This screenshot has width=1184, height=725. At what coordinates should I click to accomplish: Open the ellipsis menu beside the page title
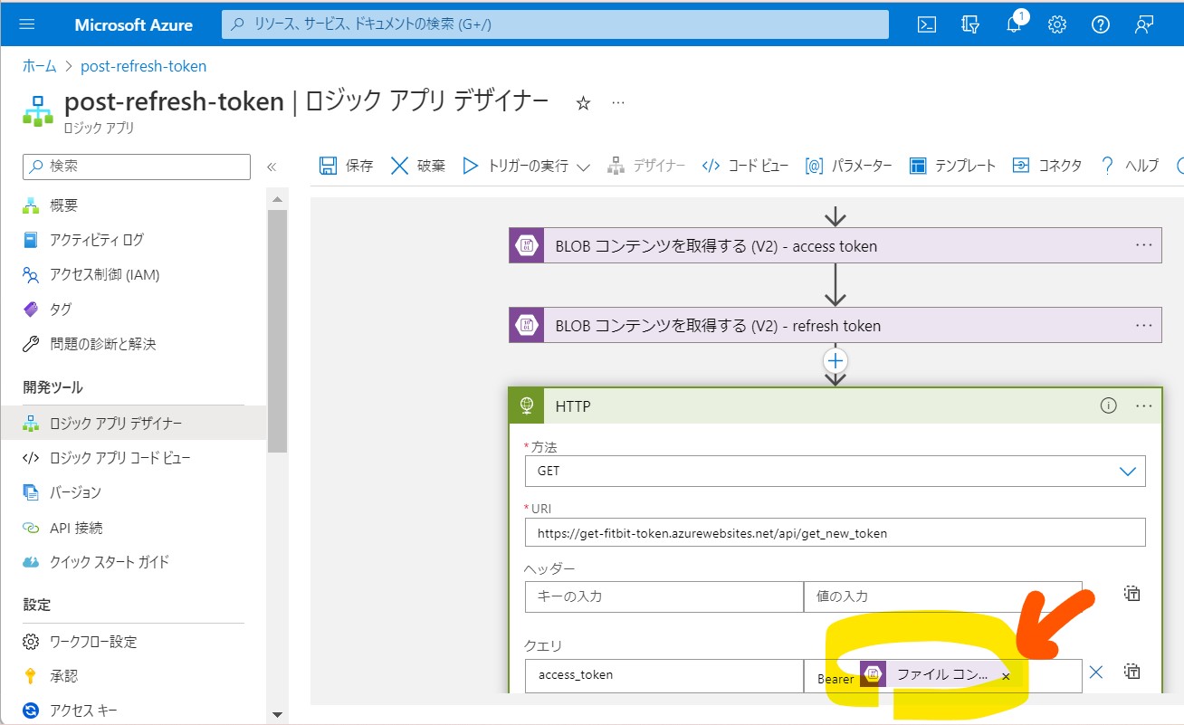(x=618, y=103)
